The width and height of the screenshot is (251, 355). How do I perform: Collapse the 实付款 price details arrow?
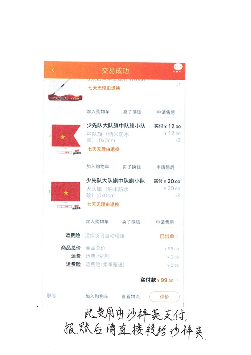point(178,280)
